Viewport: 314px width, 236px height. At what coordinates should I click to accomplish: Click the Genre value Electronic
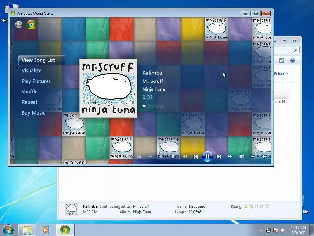(x=197, y=206)
